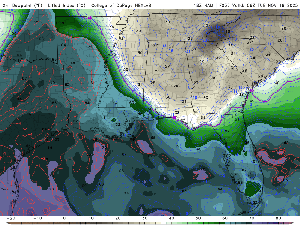Click the '-20' color scale label
300x225 pixels.
pos(11,218)
